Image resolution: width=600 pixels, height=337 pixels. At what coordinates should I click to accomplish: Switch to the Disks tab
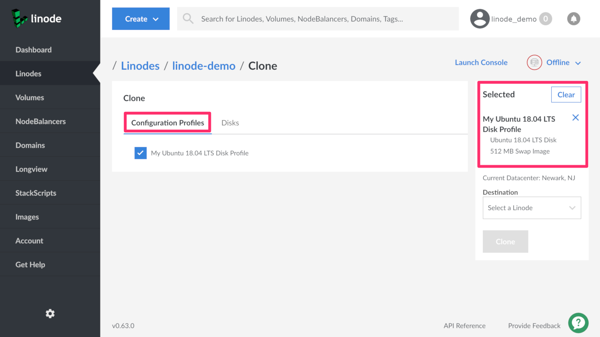coord(230,123)
